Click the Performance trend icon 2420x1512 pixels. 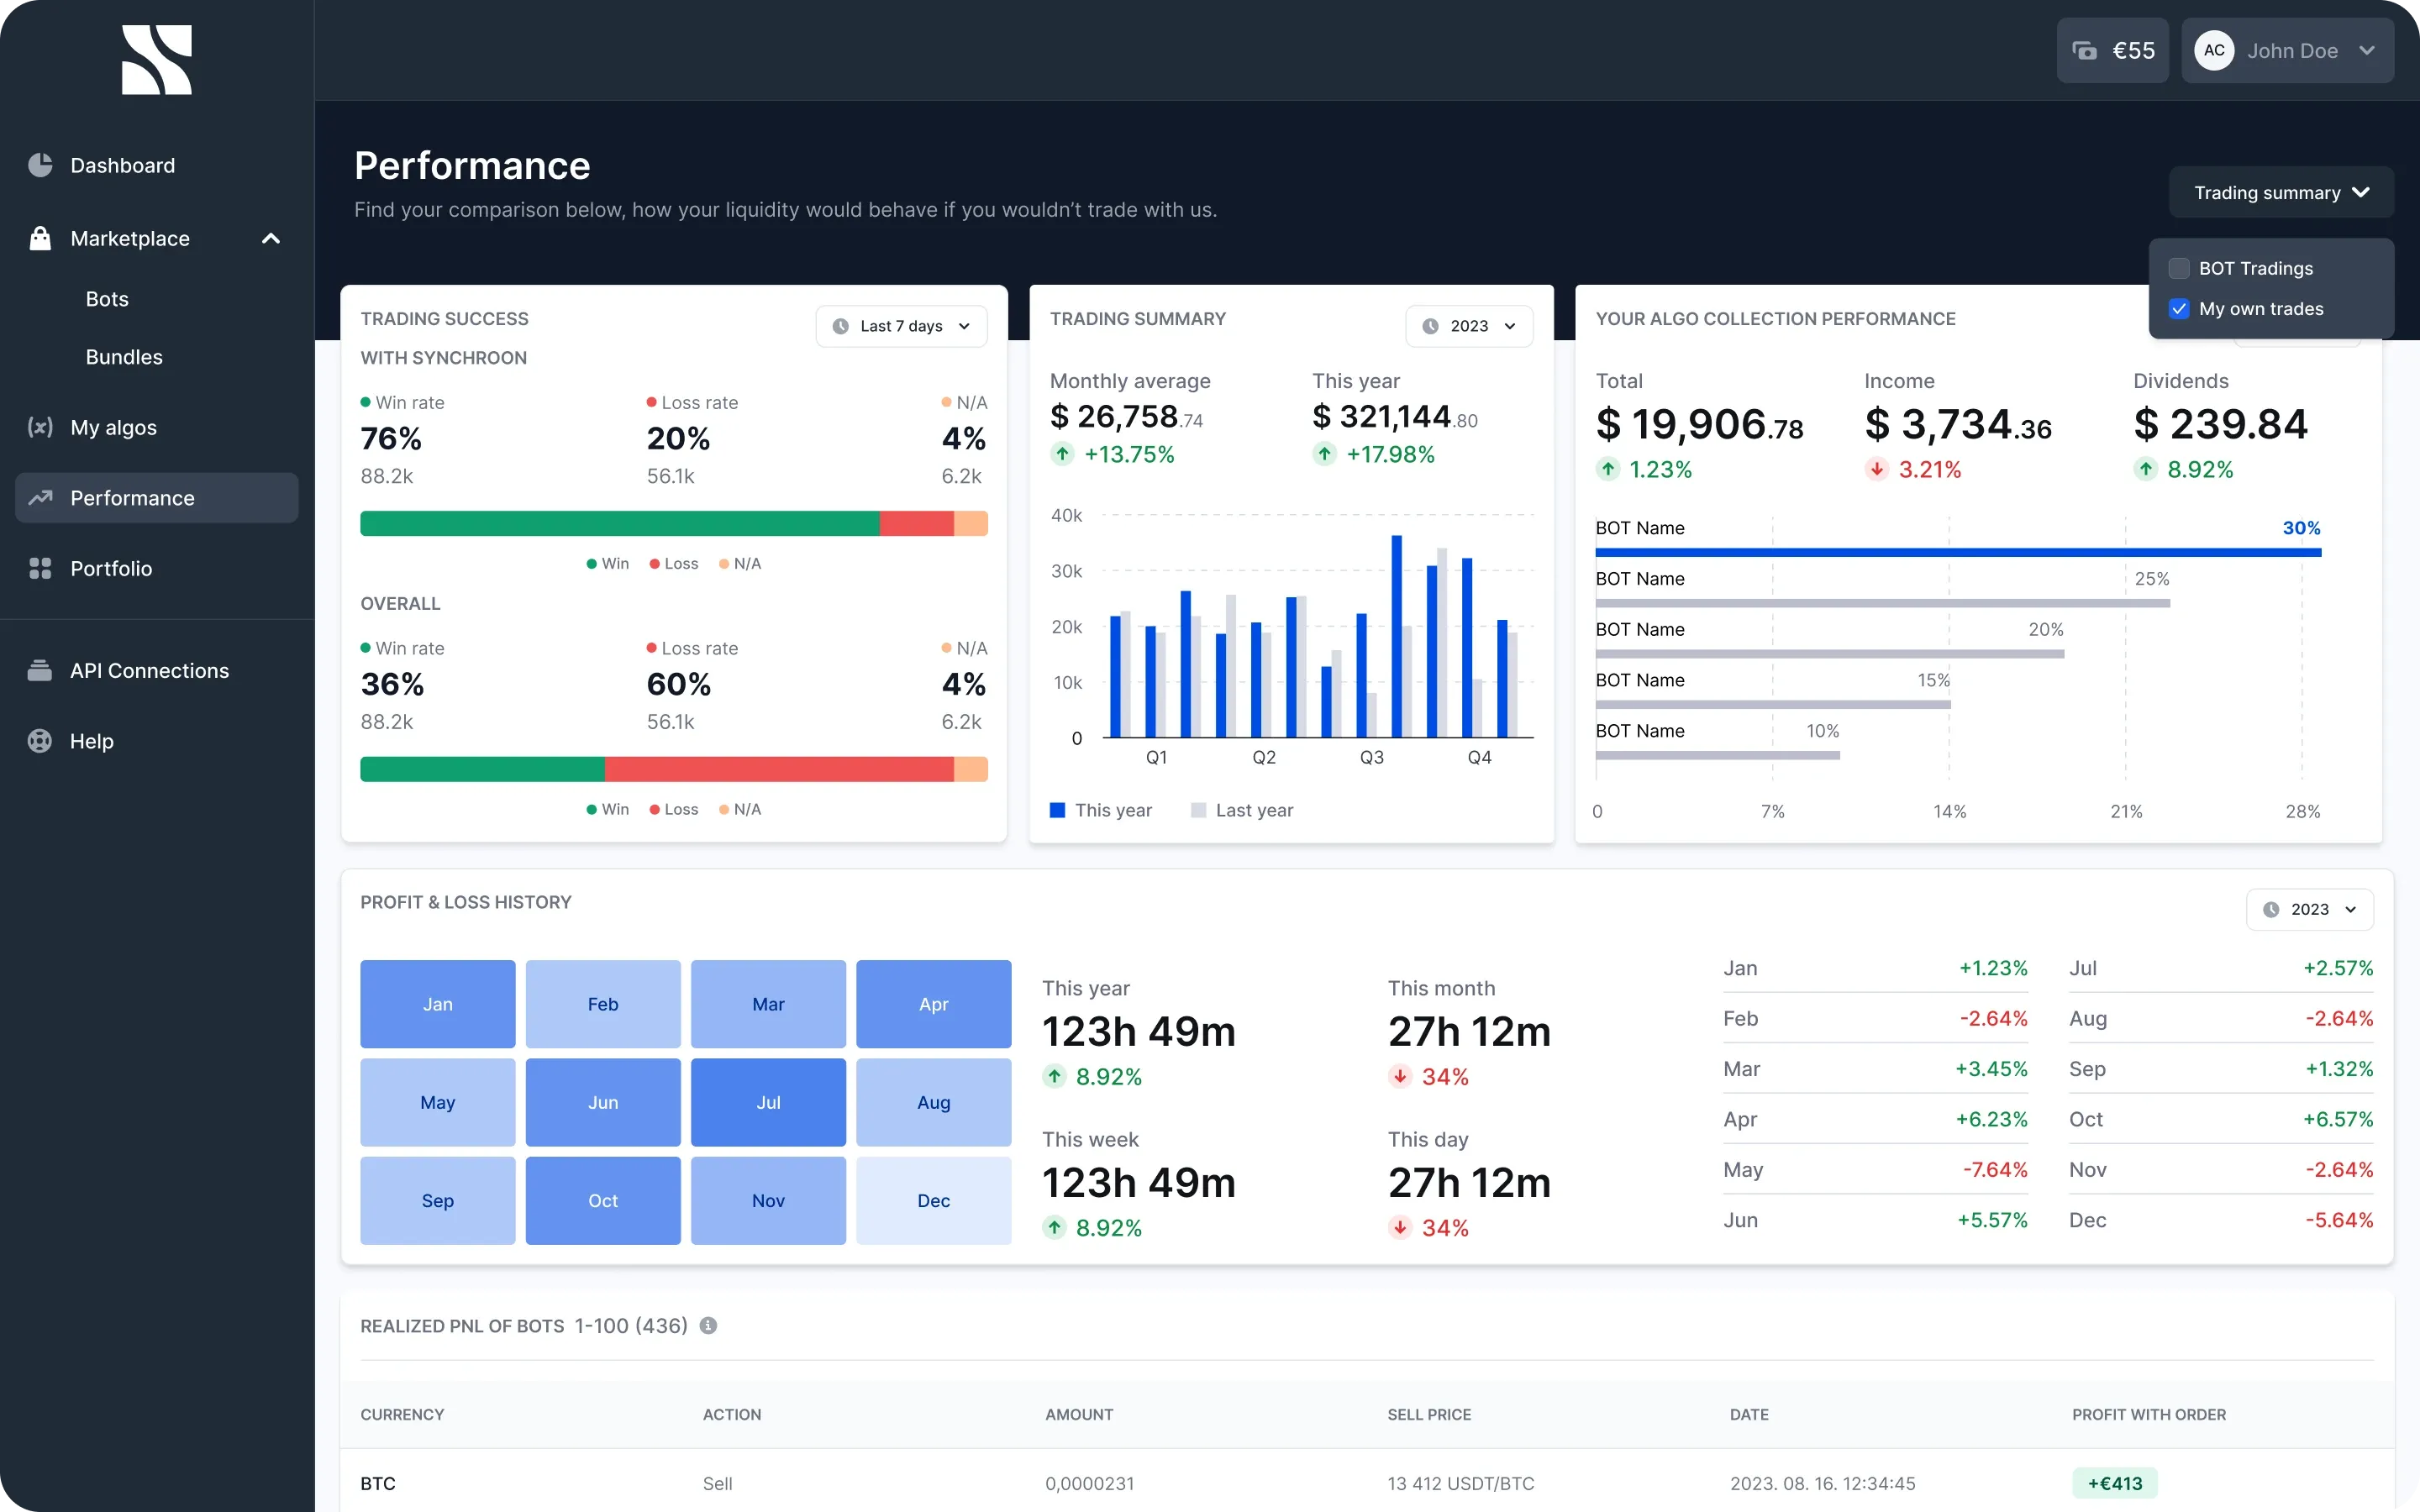(x=40, y=497)
